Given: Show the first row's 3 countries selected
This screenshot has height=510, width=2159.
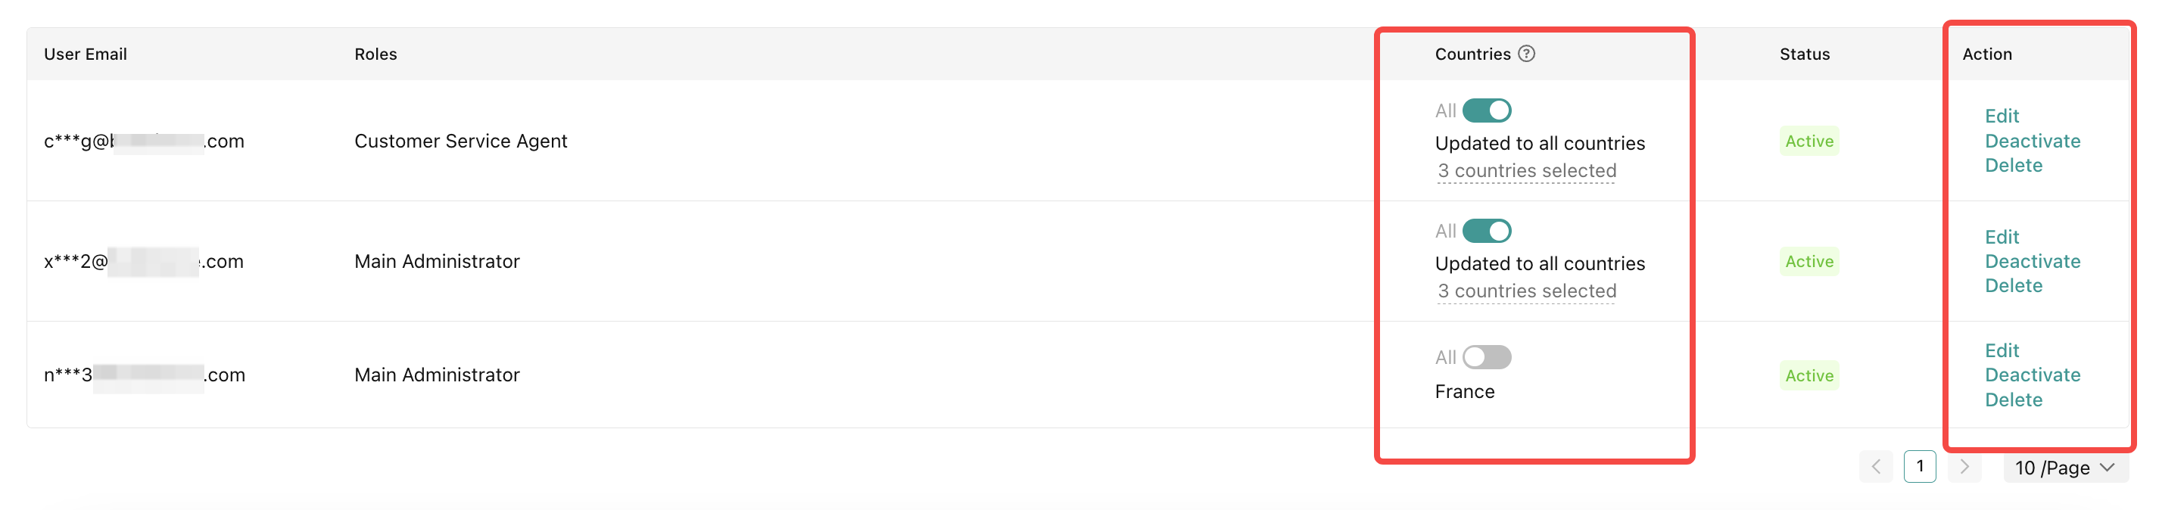Looking at the screenshot, I should coord(1526,171).
